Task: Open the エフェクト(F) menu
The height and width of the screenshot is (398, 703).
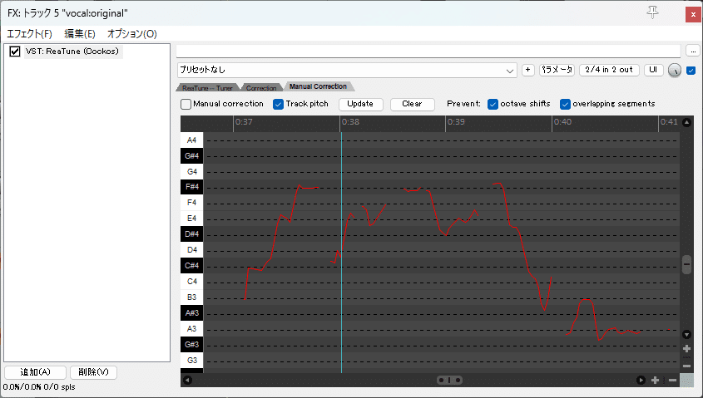Action: point(29,34)
